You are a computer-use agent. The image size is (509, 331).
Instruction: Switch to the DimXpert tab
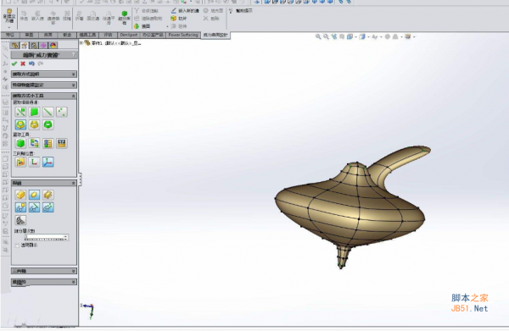129,35
